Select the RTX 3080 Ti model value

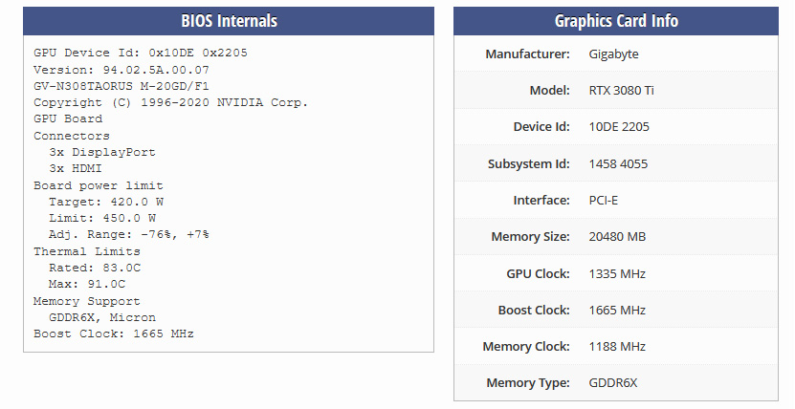(x=621, y=91)
